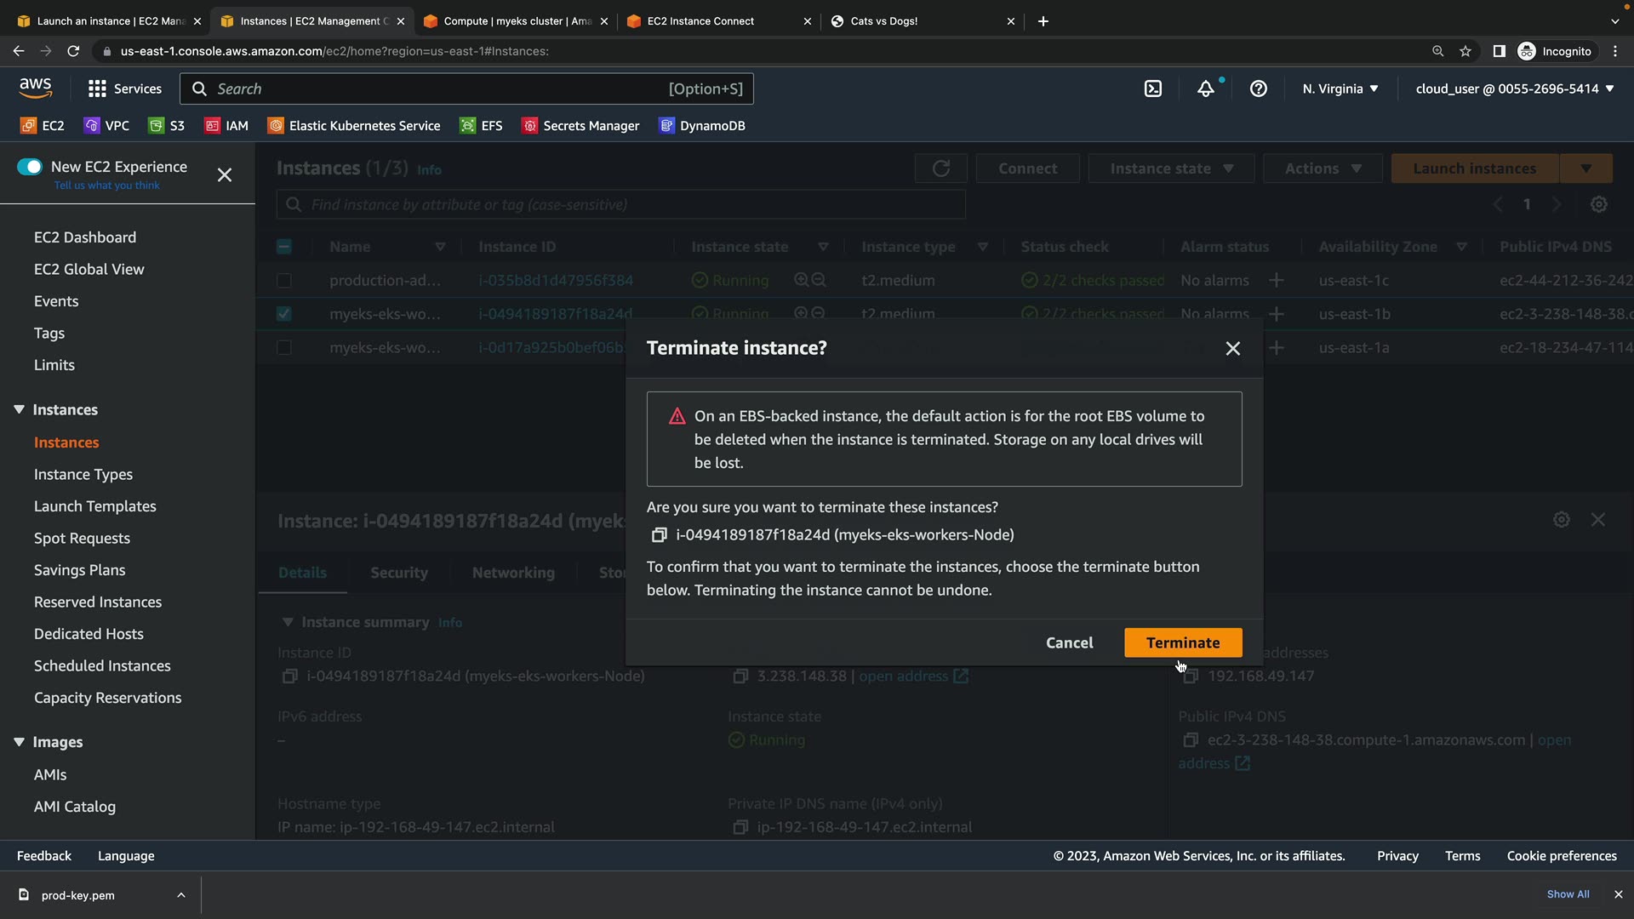Image resolution: width=1634 pixels, height=919 pixels.
Task: Collapse the Instances section in sidebar
Action: [x=19, y=409]
